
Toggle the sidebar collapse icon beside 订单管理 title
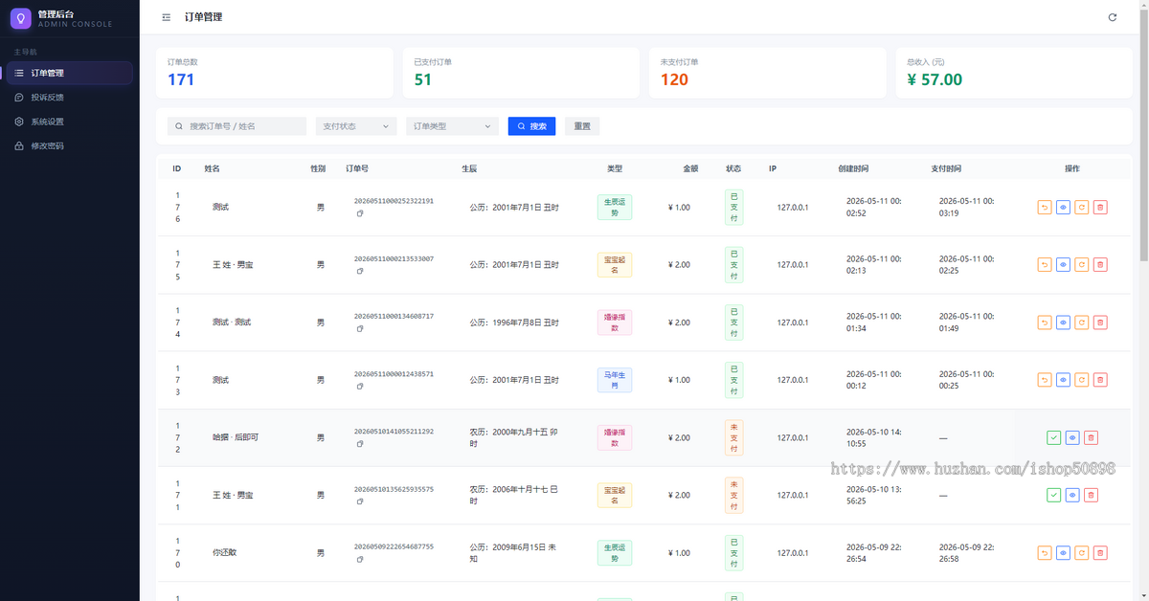point(167,17)
